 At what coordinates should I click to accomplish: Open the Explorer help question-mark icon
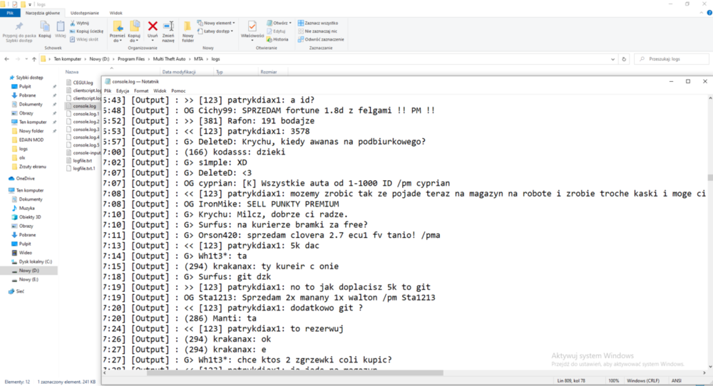pos(709,13)
